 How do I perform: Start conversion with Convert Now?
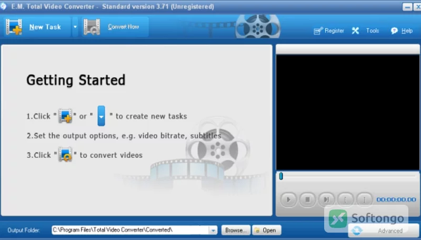point(115,27)
